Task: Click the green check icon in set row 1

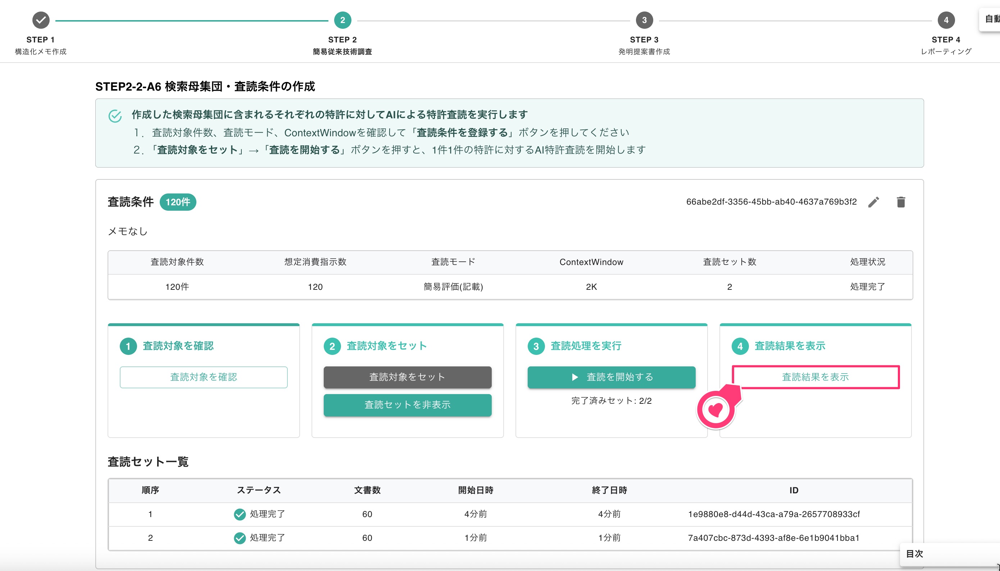Action: coord(240,514)
